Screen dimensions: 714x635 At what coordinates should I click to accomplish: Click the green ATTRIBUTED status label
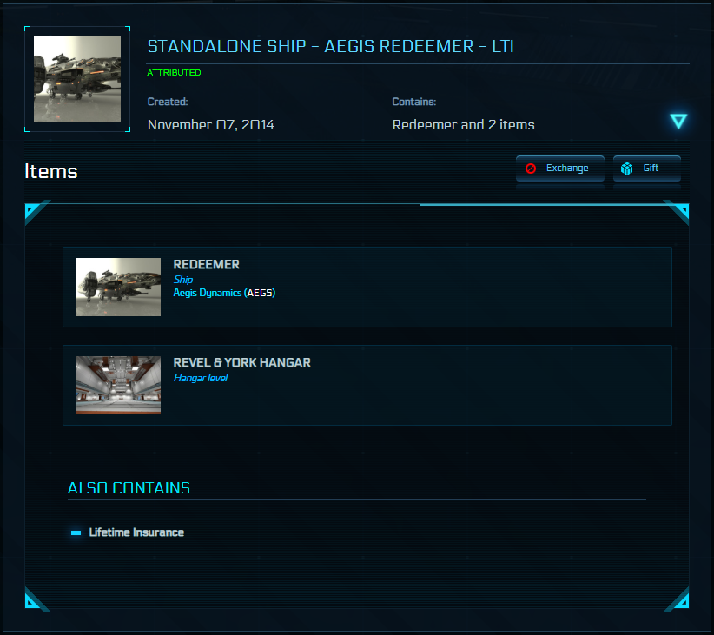click(174, 73)
